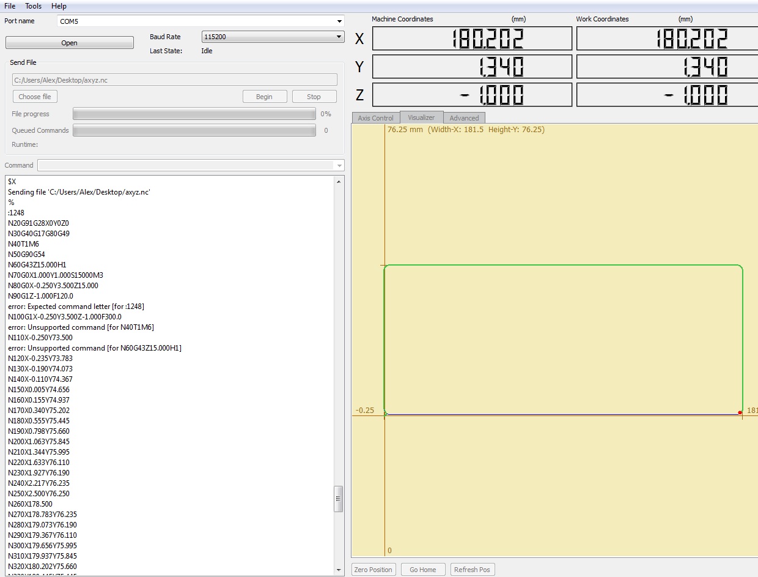Screen dimensions: 758x577
Task: Switch to the Axis Control tab
Action: 375,118
